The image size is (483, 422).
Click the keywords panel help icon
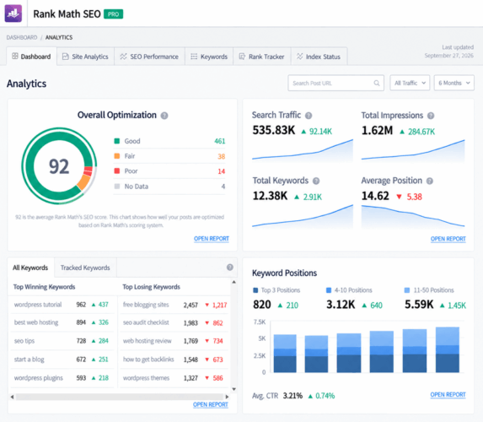[x=230, y=268]
